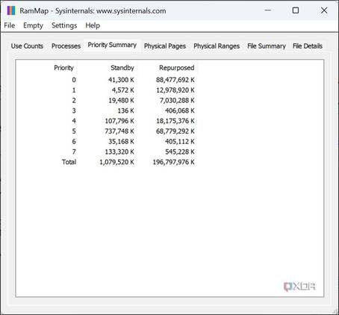The image size is (339, 315).
Task: Switch to the File Details tab
Action: coord(308,46)
